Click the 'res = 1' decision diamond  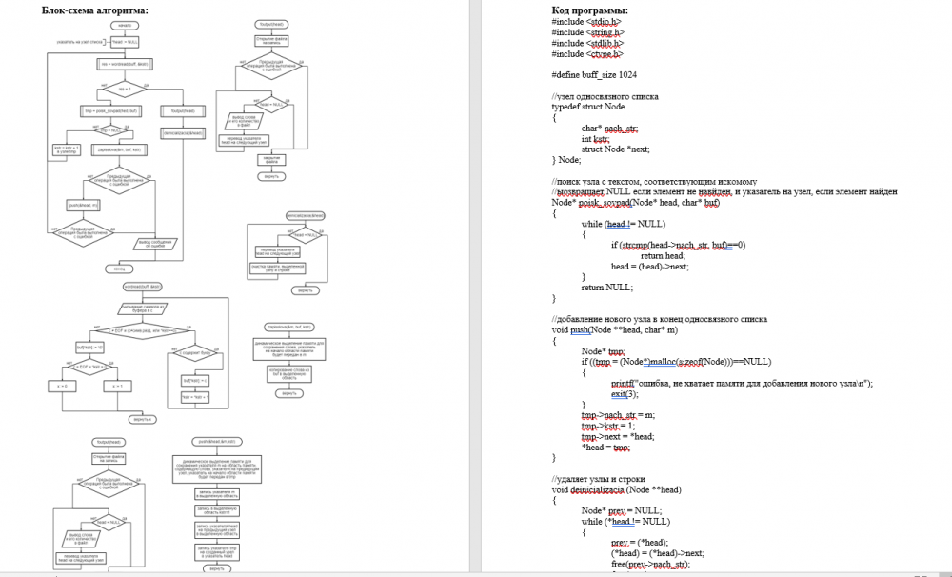click(125, 90)
